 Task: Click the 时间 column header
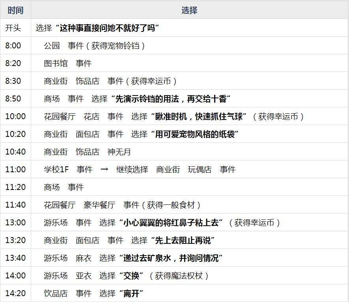(x=15, y=10)
